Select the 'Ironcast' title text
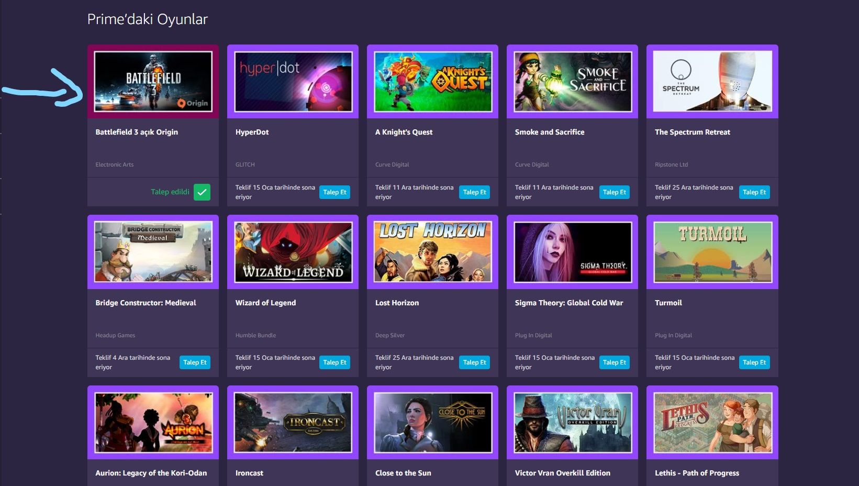This screenshot has width=859, height=486. point(249,473)
